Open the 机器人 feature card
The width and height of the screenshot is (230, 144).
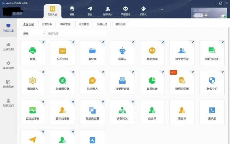click(122, 53)
